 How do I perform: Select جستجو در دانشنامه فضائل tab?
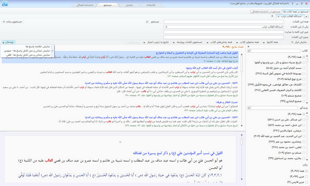coord(266,12)
